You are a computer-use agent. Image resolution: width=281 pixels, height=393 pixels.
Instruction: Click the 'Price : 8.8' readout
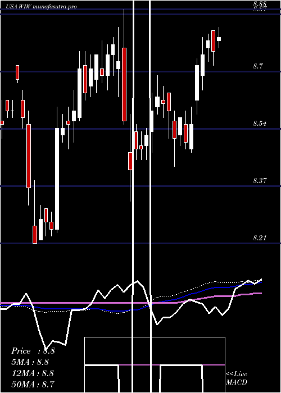coord(33,351)
